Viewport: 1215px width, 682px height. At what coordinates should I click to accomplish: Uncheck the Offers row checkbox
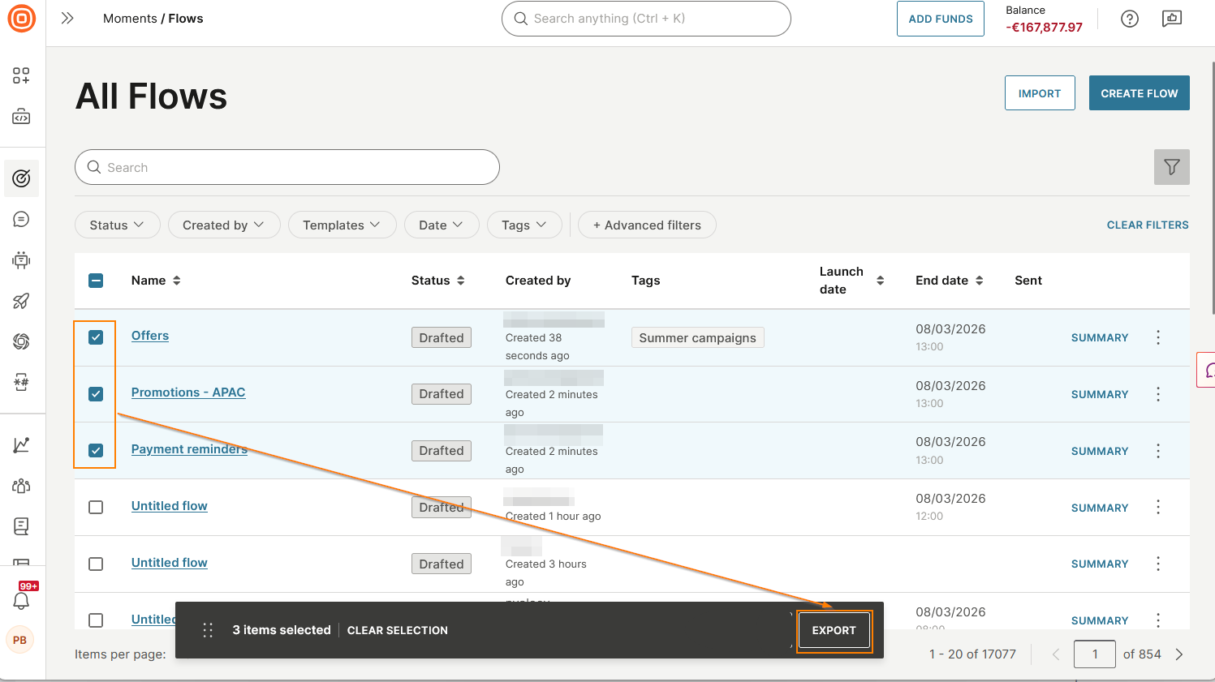(95, 337)
